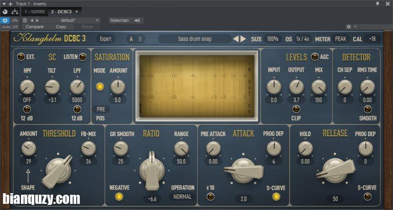Click the automation curve icon beside power

pyautogui.click(x=15, y=20)
